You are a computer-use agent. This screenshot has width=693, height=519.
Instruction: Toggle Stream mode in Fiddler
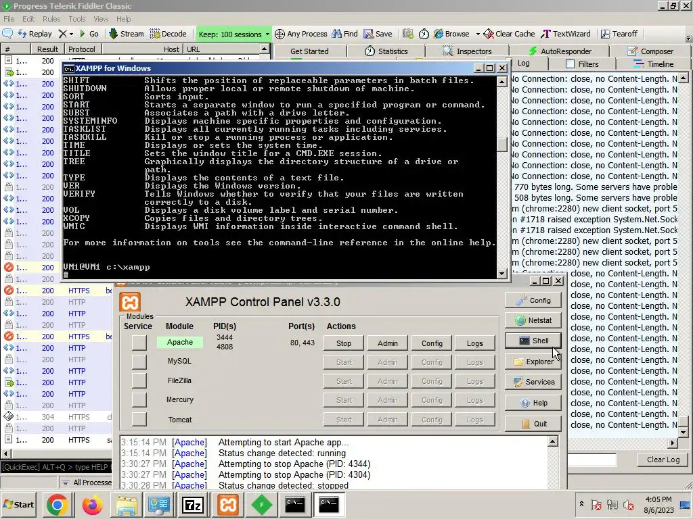(x=127, y=34)
